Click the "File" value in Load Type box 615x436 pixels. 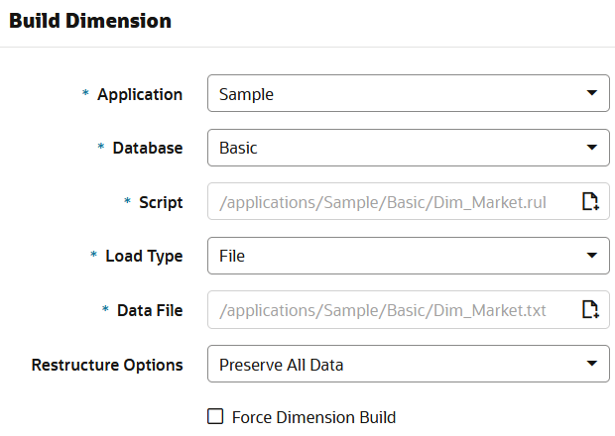(x=232, y=256)
